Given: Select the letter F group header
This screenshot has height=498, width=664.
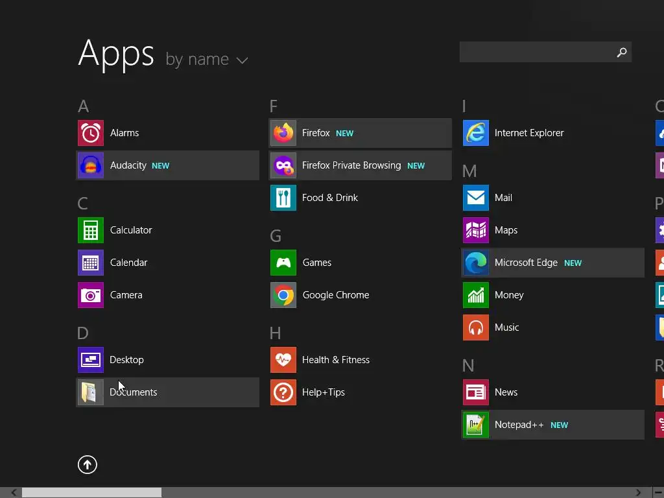Looking at the screenshot, I should coord(274,106).
